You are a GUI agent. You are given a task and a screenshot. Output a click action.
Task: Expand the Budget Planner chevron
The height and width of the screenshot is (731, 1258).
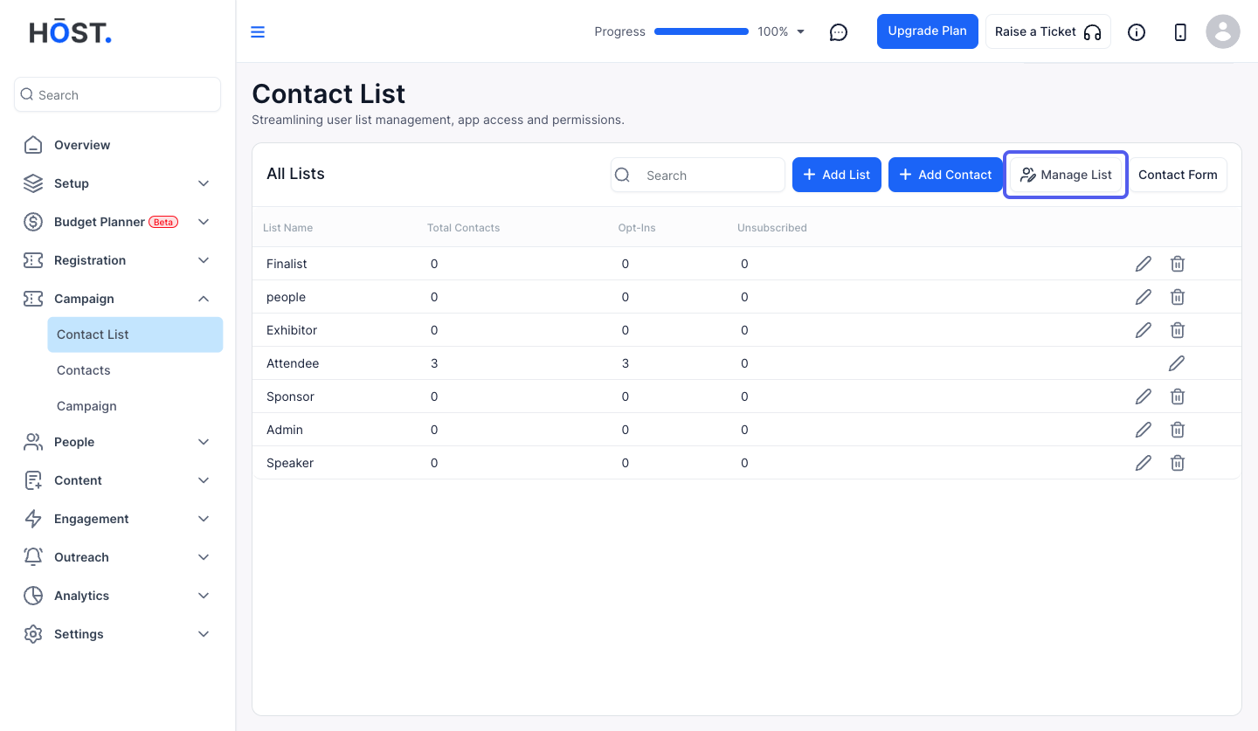[x=204, y=222]
